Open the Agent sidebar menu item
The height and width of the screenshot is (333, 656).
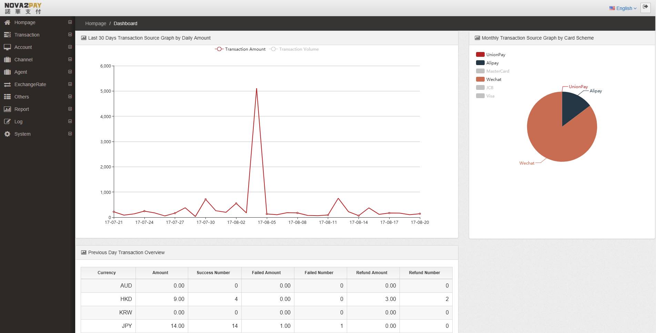point(21,72)
